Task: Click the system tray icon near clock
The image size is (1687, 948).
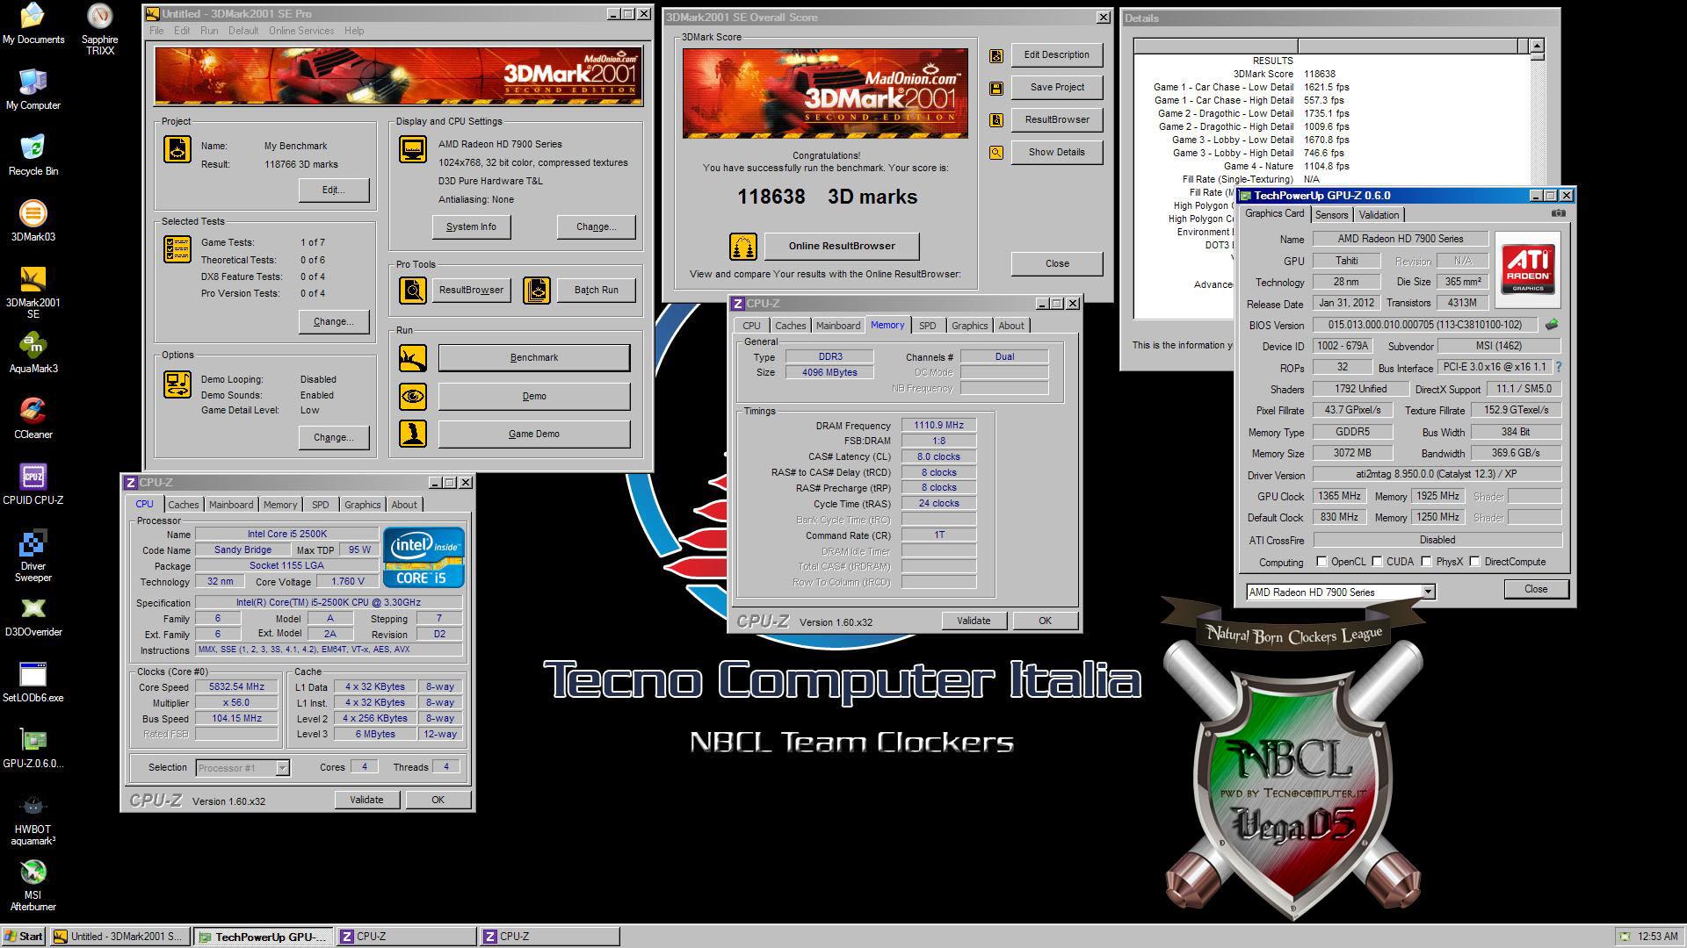Action: [1625, 937]
